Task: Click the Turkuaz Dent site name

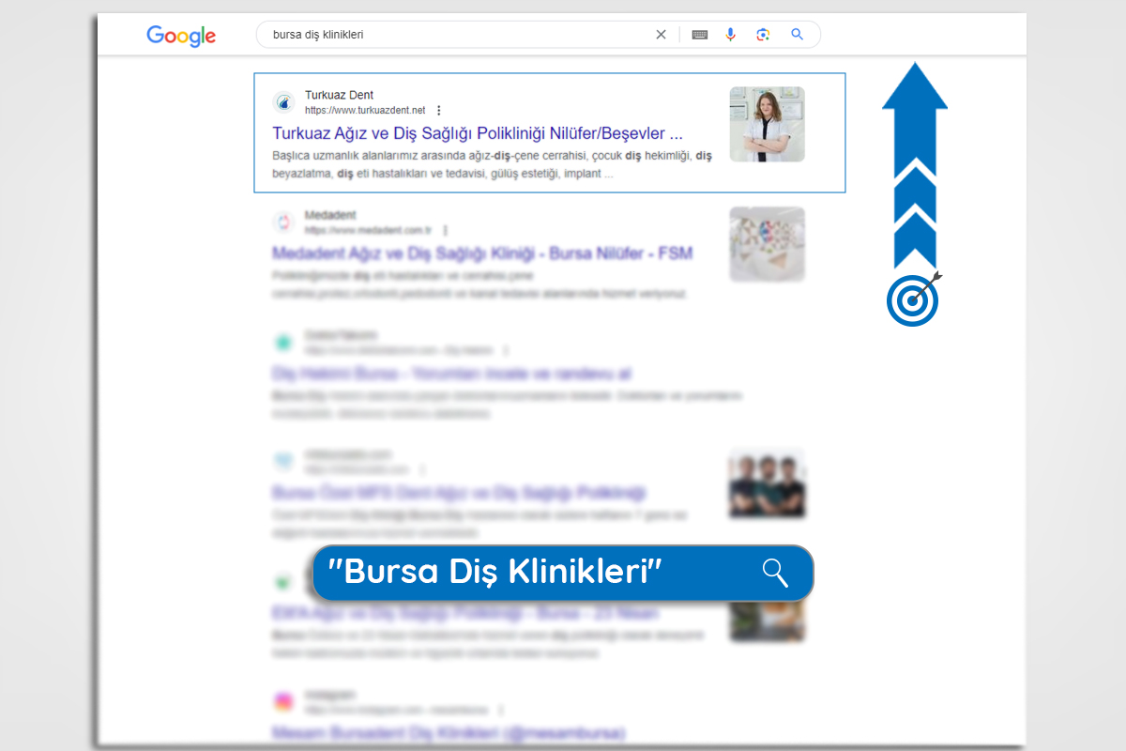Action: tap(339, 95)
